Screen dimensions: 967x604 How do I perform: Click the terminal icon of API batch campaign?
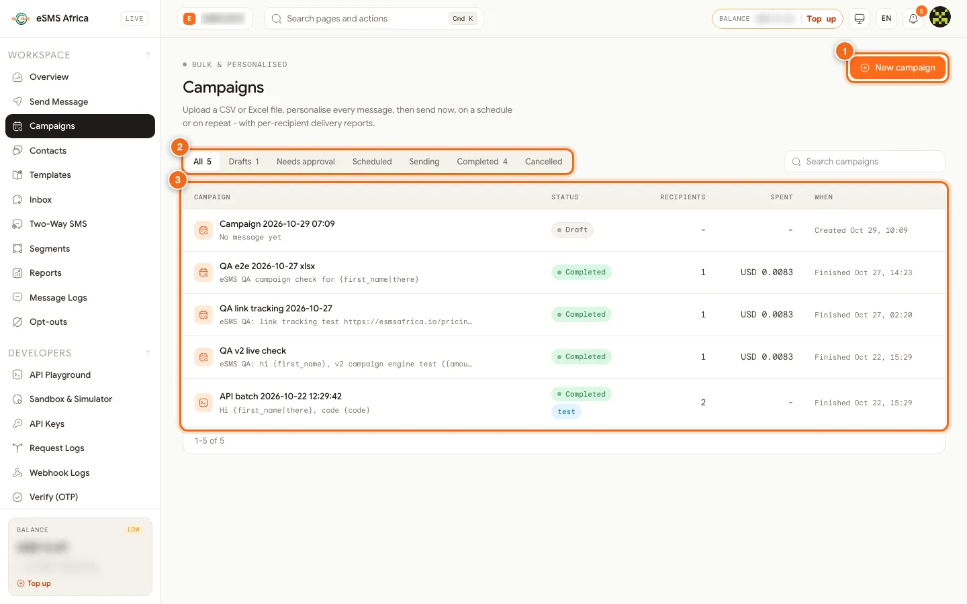coord(203,403)
